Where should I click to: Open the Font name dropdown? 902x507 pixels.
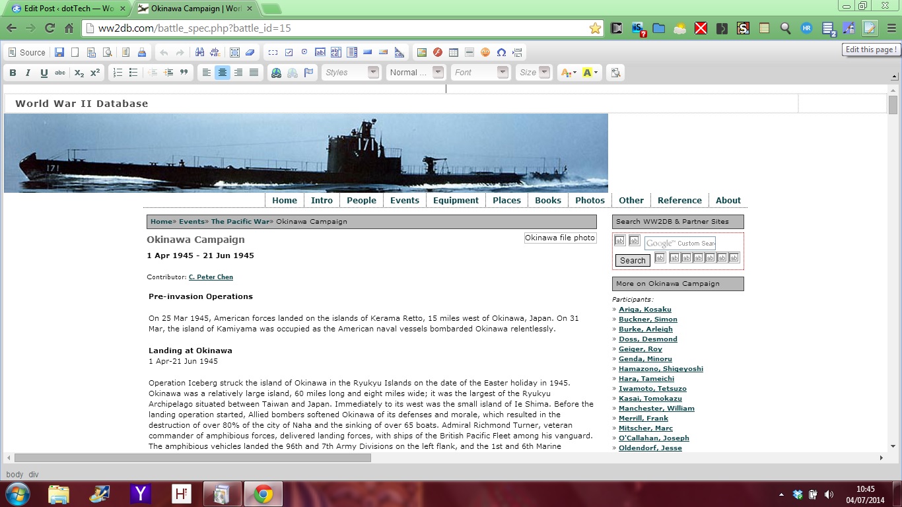click(x=480, y=73)
